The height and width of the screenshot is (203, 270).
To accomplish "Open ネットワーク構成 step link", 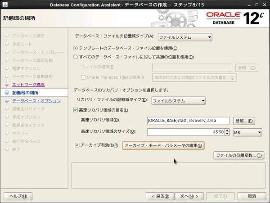I will [28, 85].
